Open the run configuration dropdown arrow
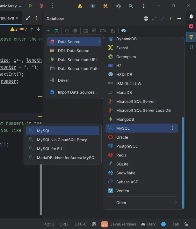 tap(20, 6)
